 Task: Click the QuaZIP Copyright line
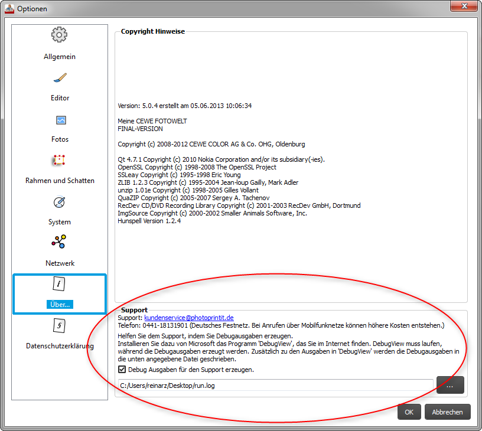[x=193, y=198]
